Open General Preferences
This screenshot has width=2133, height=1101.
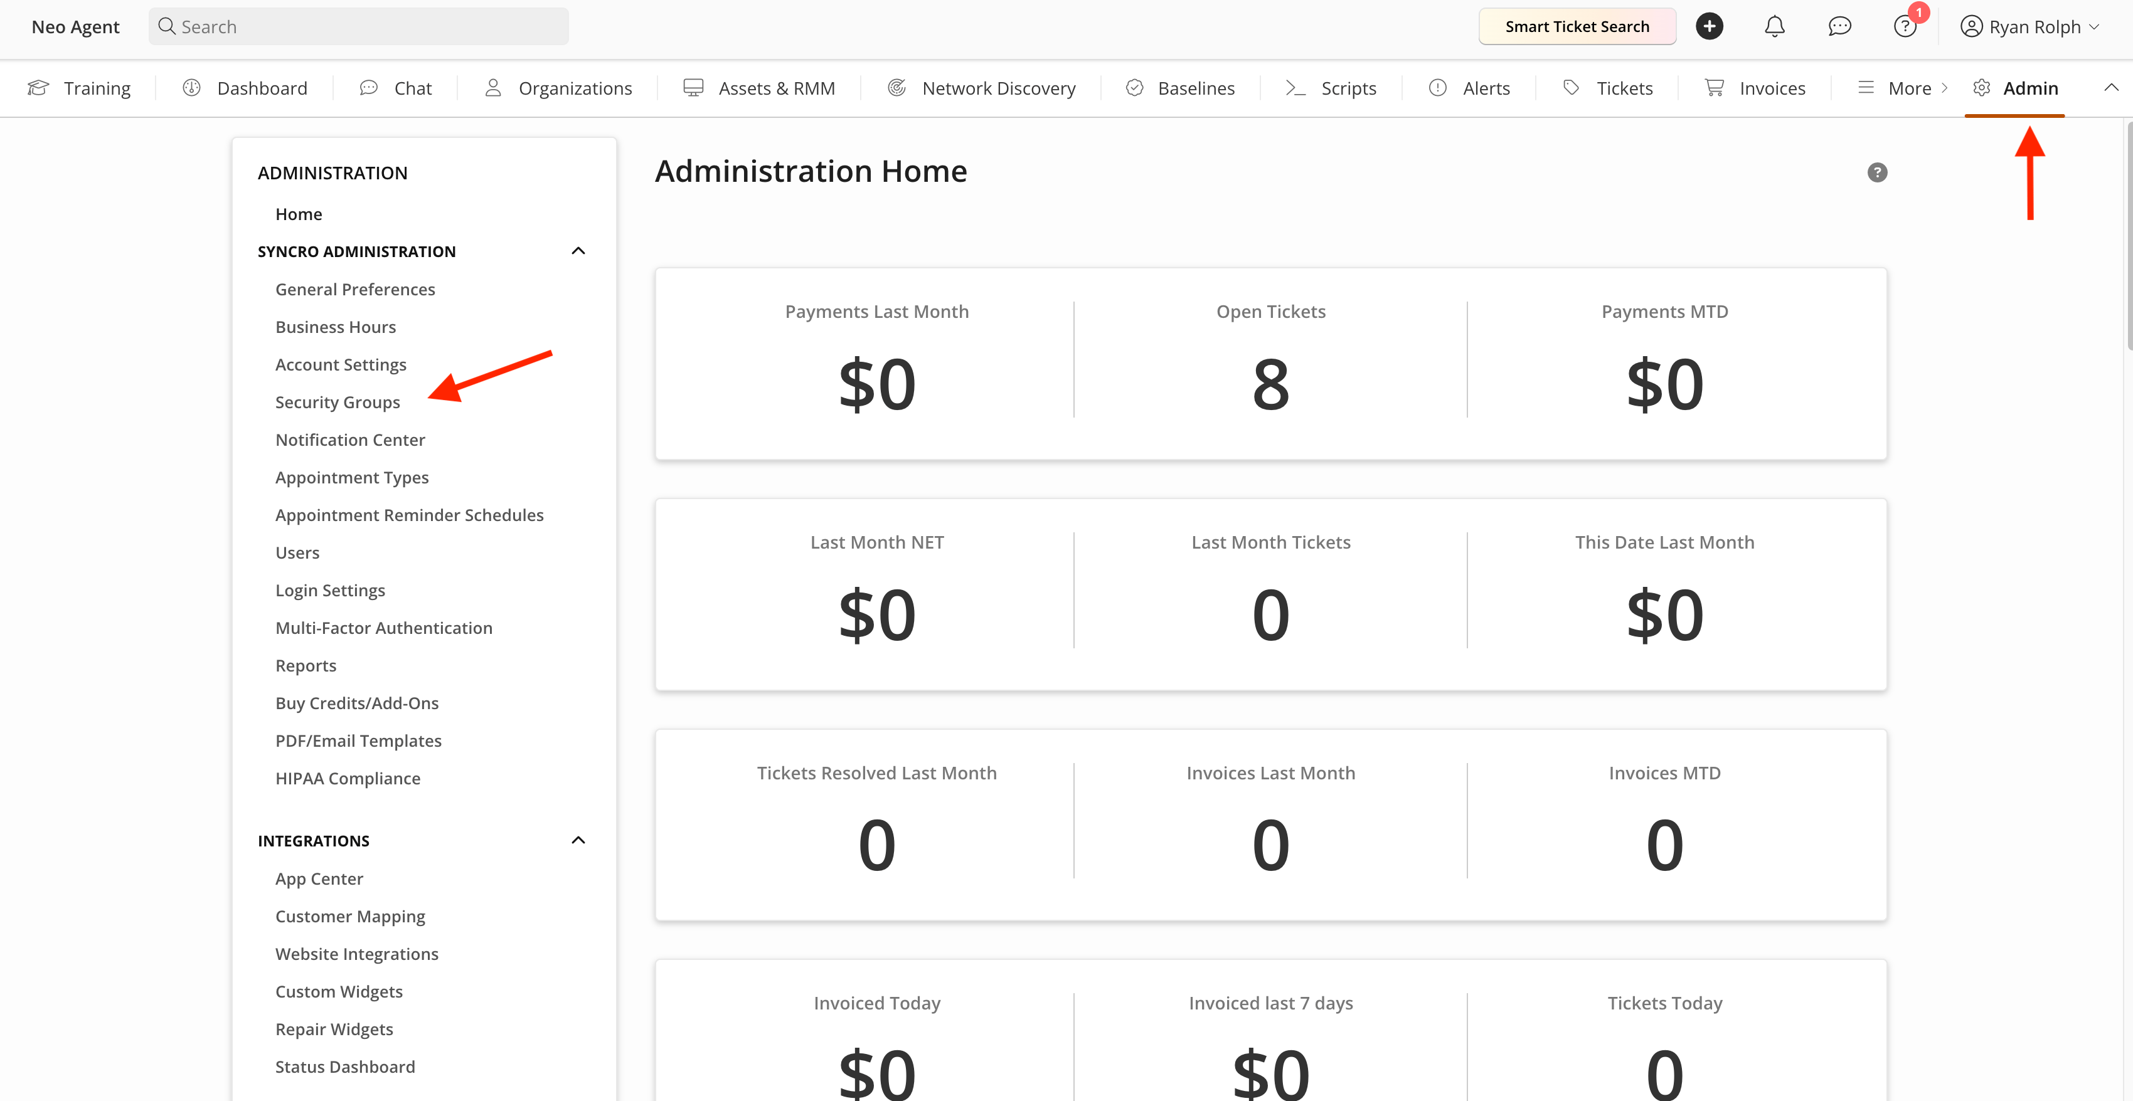click(x=355, y=289)
